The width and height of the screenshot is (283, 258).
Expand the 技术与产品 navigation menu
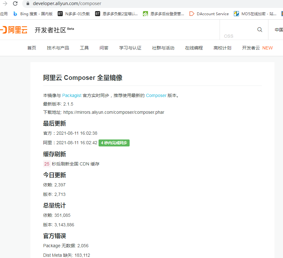(x=58, y=48)
